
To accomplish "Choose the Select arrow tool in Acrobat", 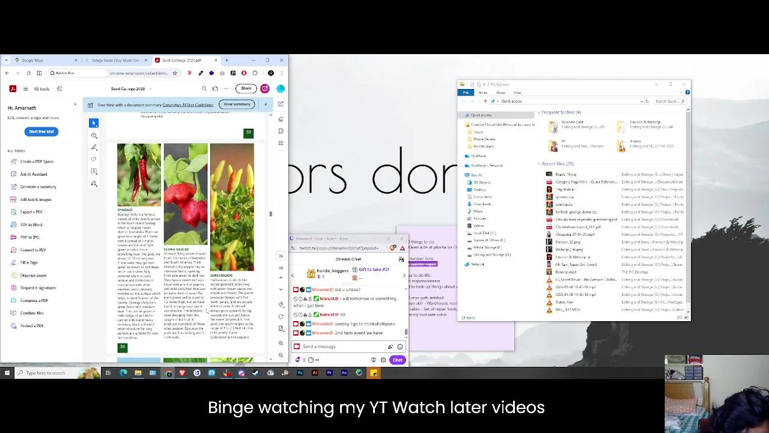I will tap(94, 123).
